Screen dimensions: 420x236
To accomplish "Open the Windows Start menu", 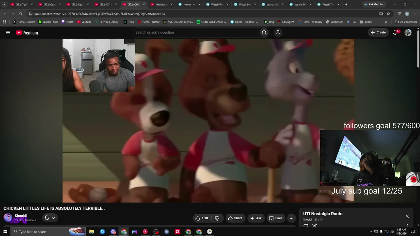I will tap(5, 232).
